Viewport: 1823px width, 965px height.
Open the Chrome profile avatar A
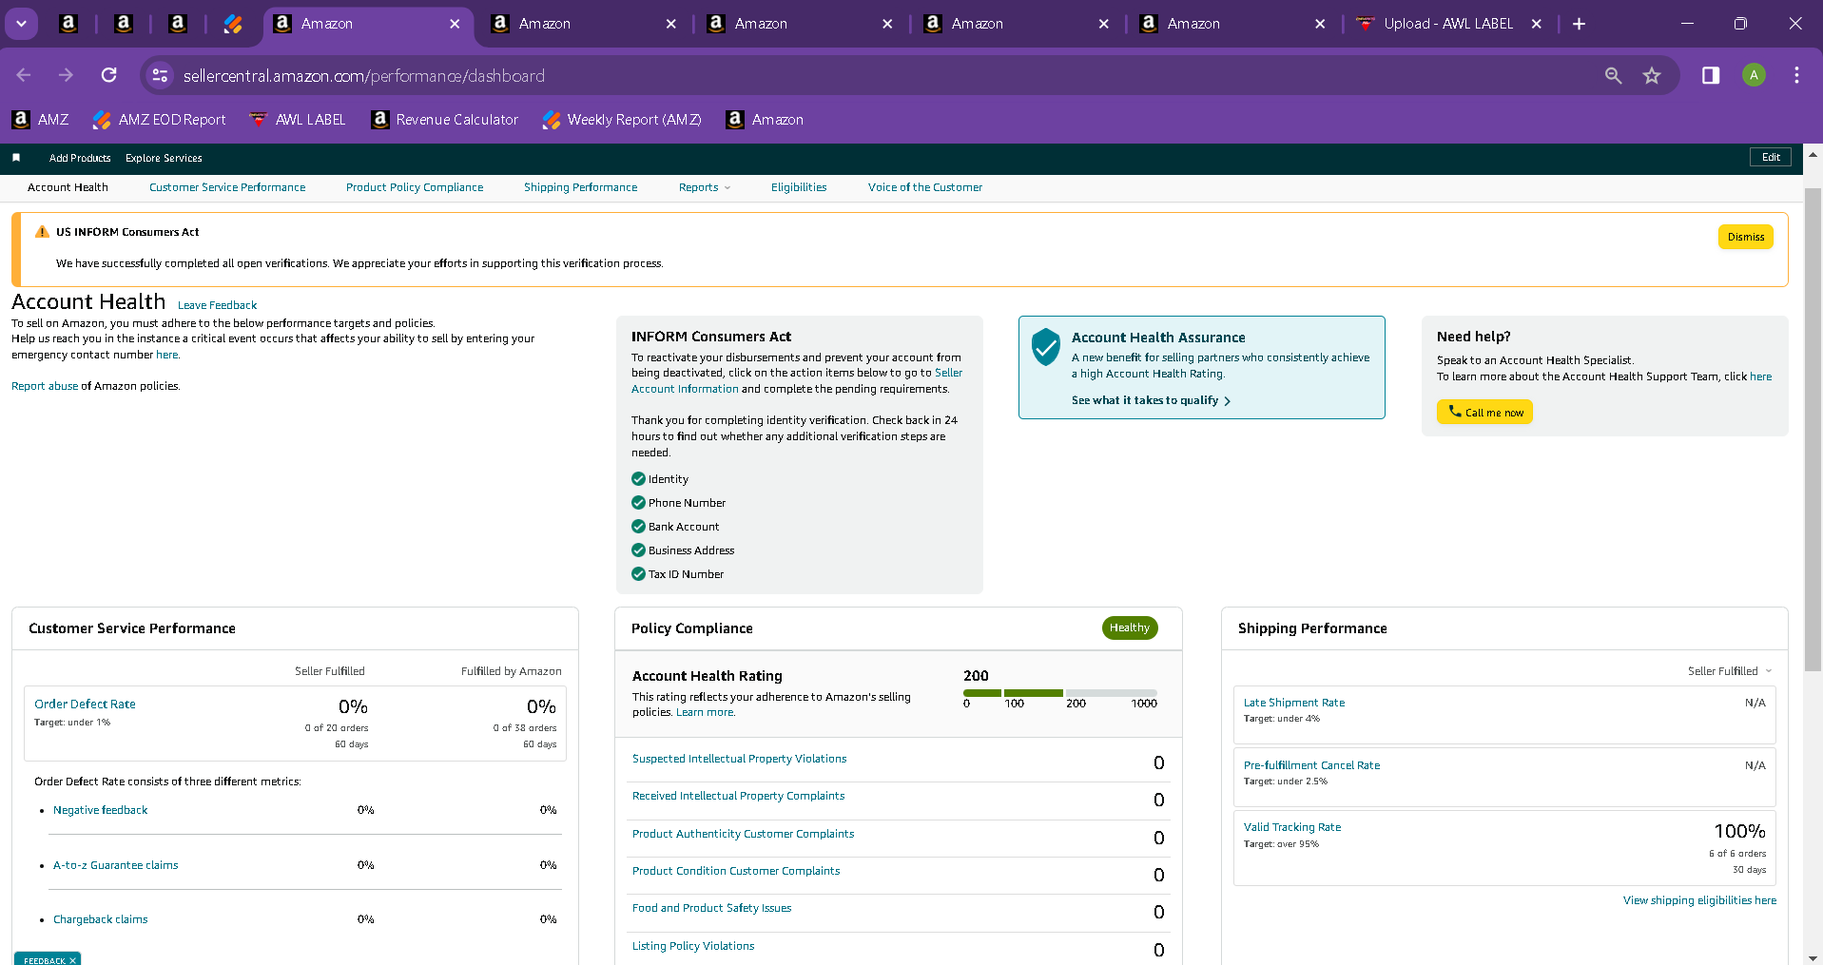(1754, 75)
